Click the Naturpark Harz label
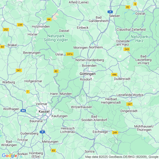The image size is (159, 159). 139,39
